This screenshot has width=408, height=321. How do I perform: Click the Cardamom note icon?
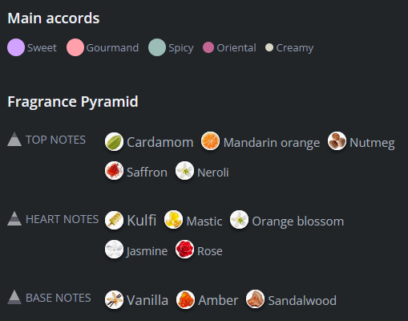click(114, 141)
